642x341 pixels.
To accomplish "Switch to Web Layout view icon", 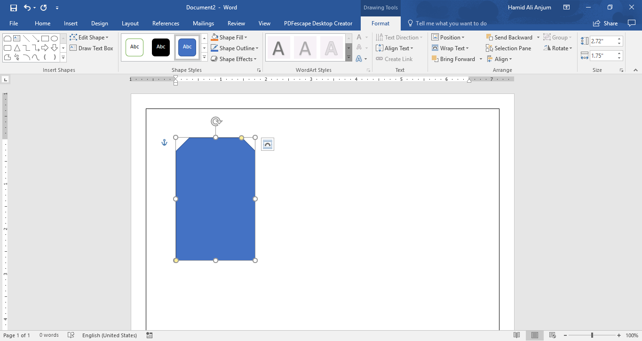I will pos(553,335).
